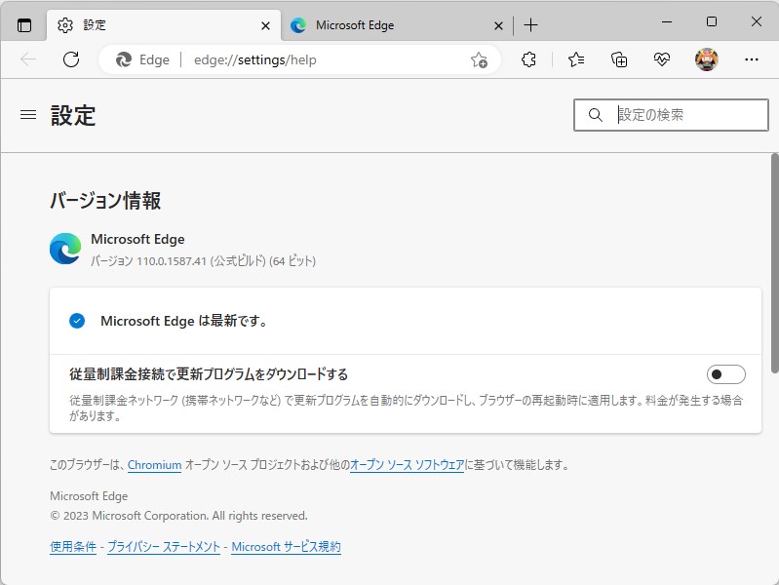Viewport: 779px width, 585px height.
Task: Open the Collections icon
Action: pyautogui.click(x=619, y=59)
